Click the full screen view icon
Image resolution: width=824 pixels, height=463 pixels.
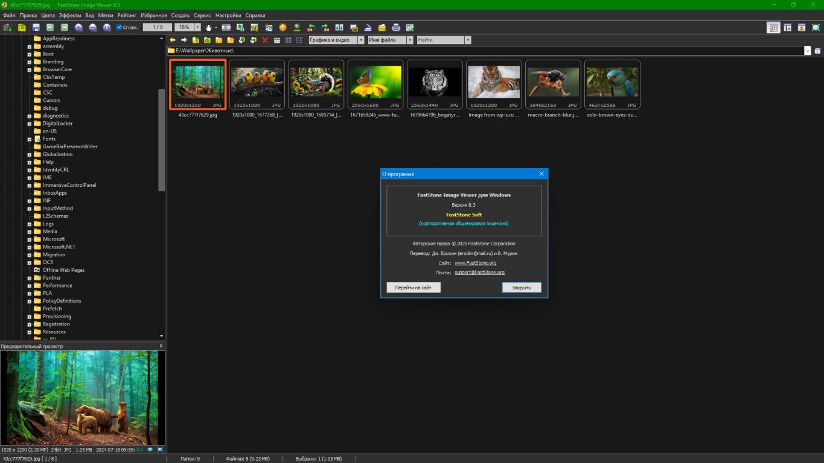[816, 28]
